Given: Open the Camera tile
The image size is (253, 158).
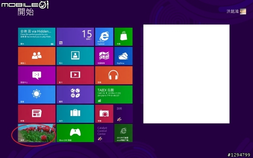Looking at the screenshot, I should tap(104, 114).
